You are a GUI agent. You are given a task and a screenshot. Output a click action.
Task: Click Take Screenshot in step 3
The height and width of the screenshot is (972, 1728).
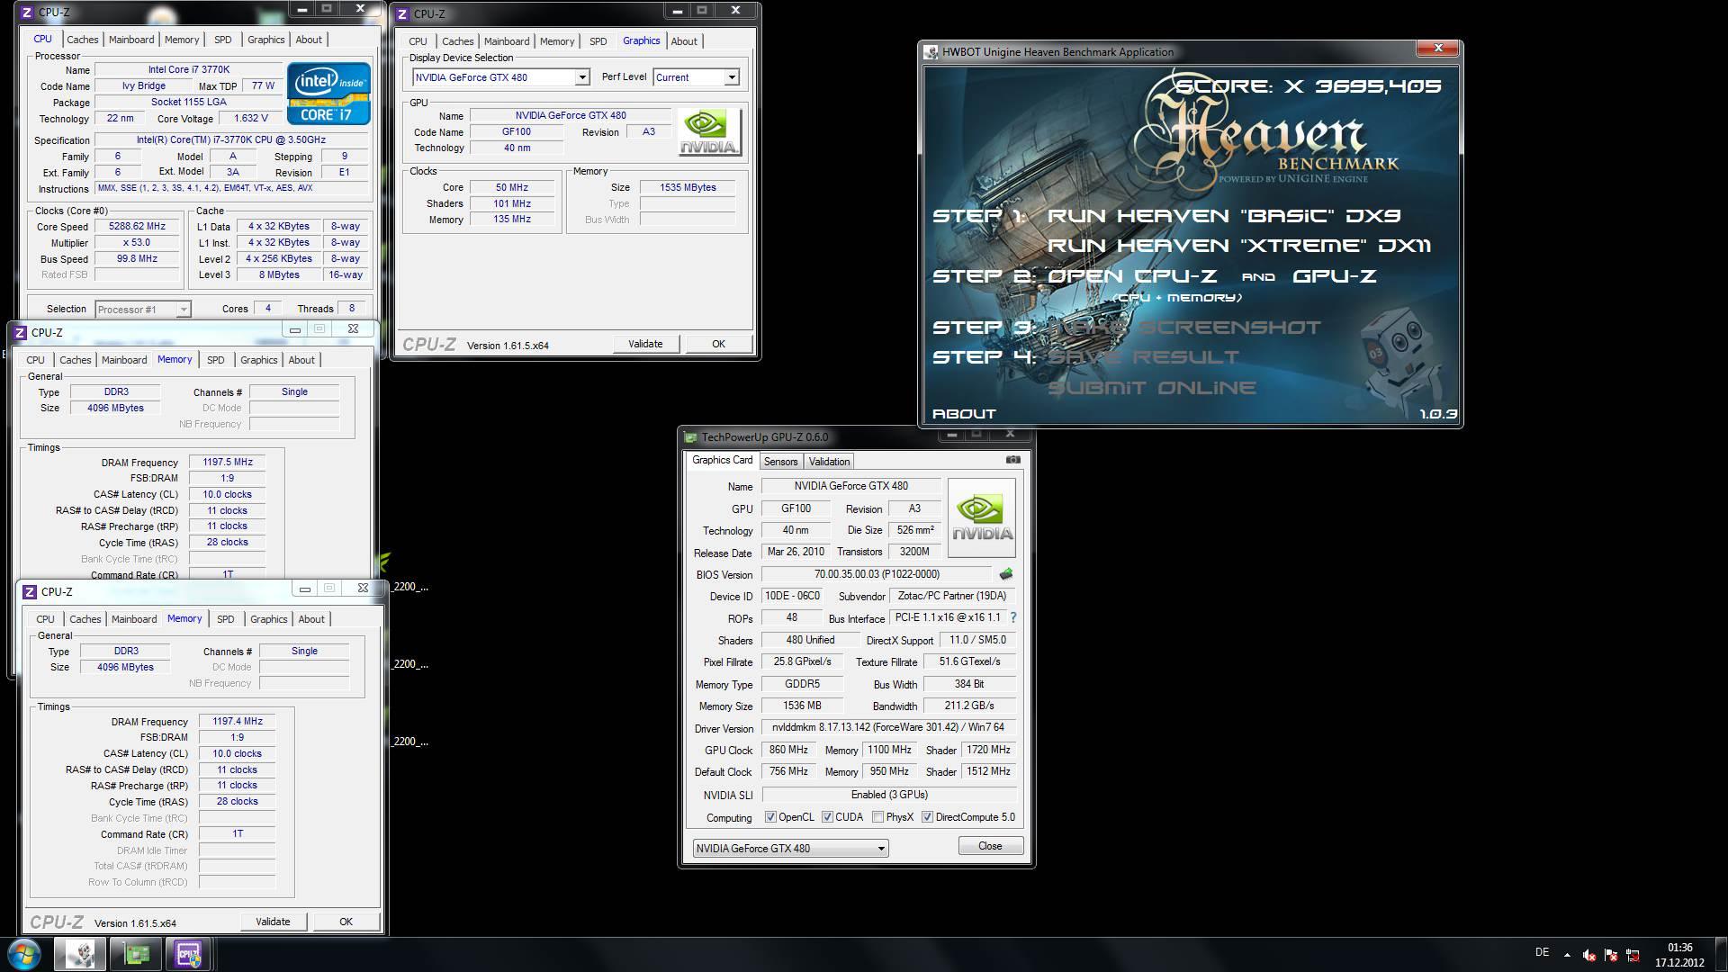[1183, 328]
